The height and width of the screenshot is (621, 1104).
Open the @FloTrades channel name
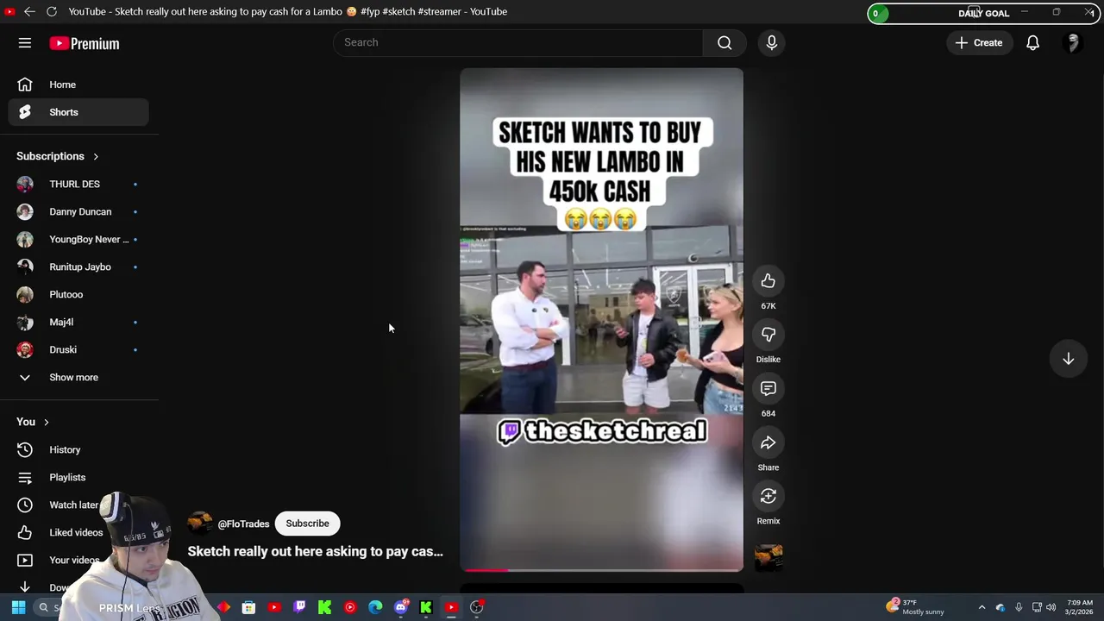click(x=243, y=524)
